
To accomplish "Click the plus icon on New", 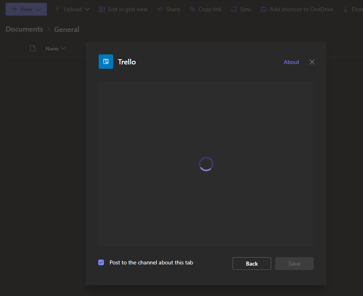I will point(14,9).
